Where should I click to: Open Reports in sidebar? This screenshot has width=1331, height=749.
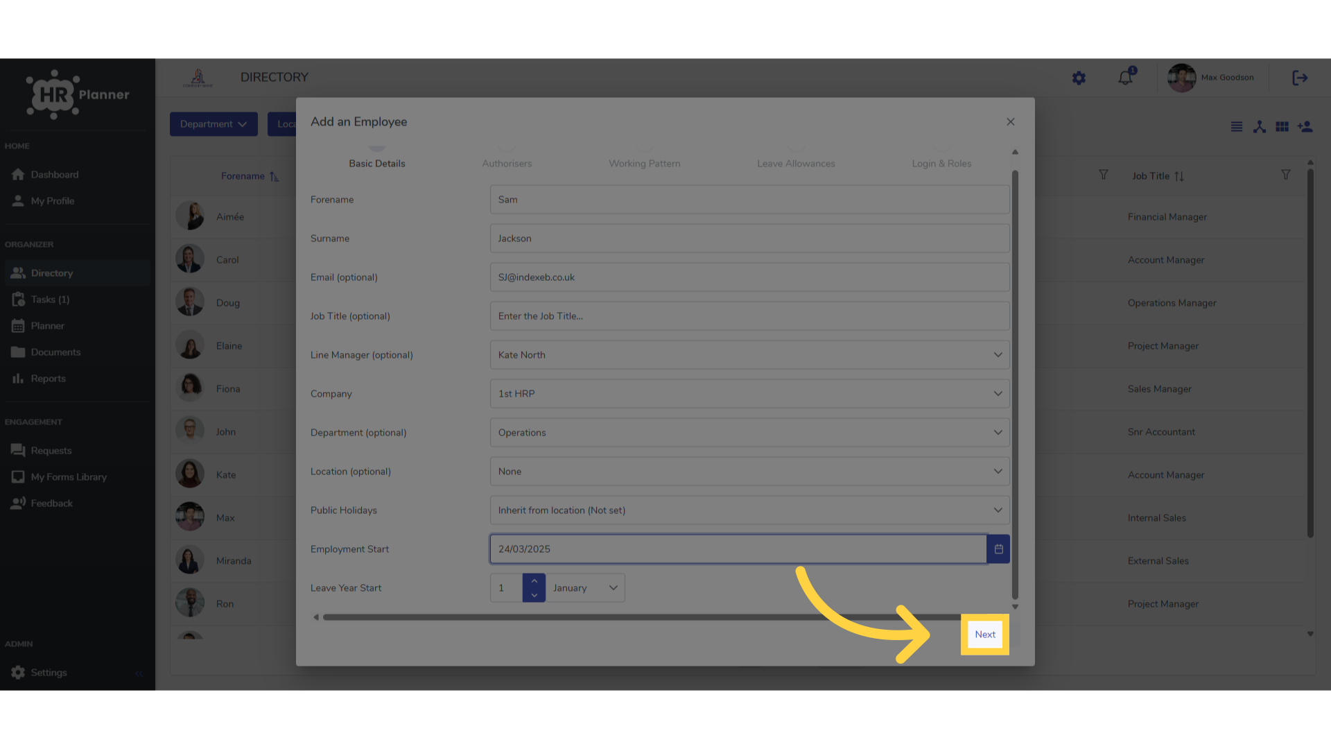[x=48, y=379]
